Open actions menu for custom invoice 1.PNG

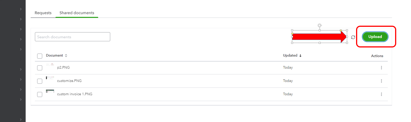coord(381,94)
